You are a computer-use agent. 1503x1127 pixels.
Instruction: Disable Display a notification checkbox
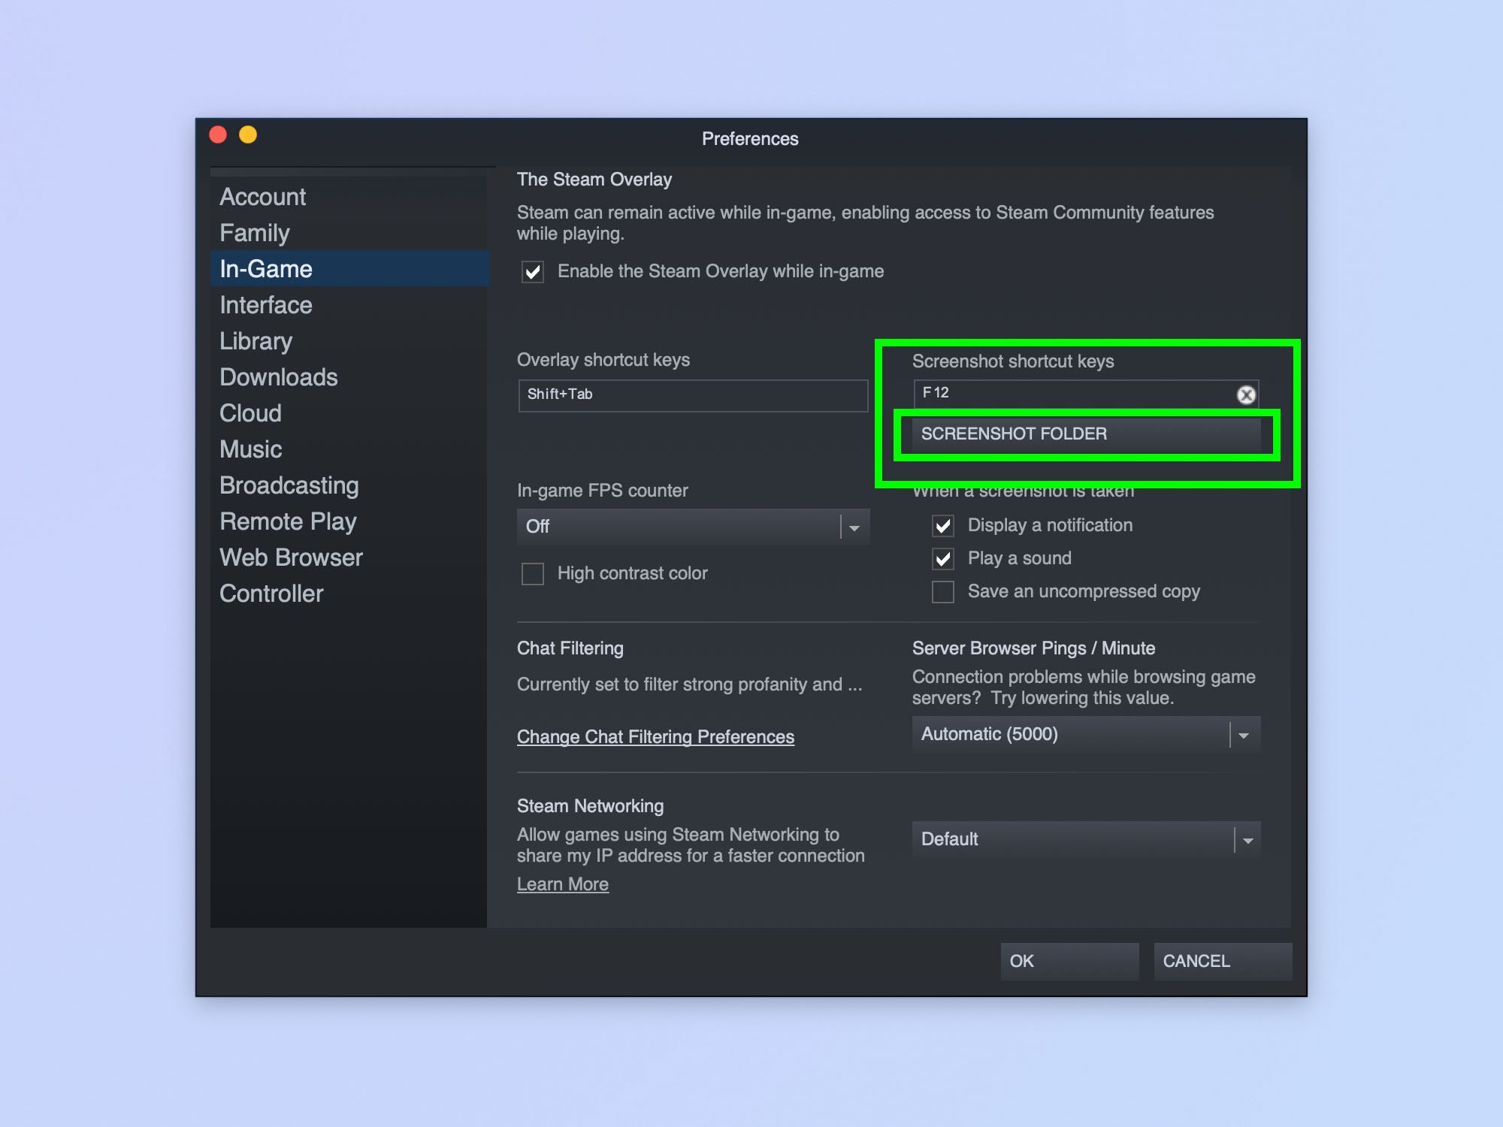pos(945,524)
